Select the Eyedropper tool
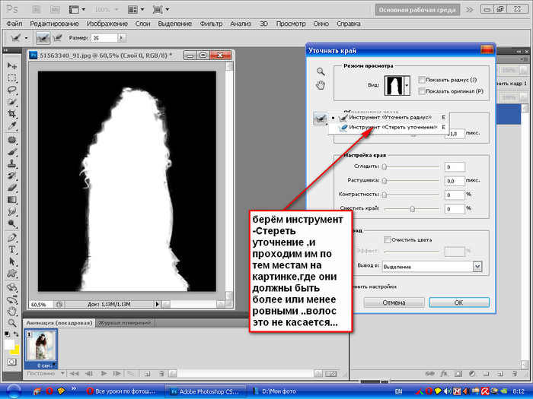 (x=12, y=126)
